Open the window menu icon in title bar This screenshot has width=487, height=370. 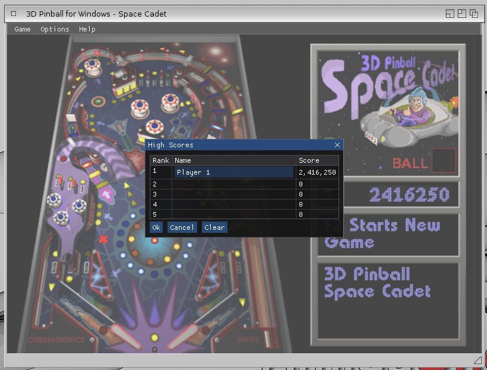coord(14,14)
